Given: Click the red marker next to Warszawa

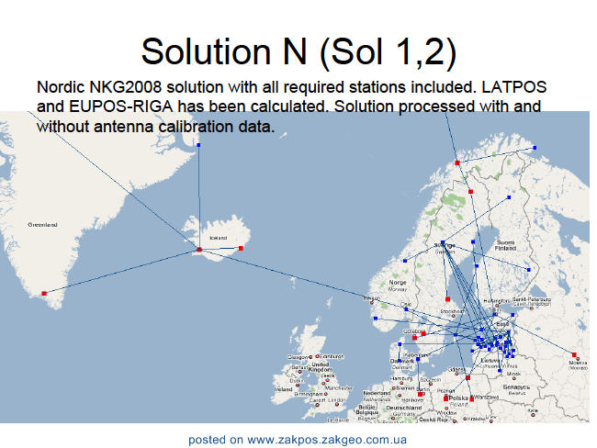Looking at the screenshot, I should coord(472,399).
